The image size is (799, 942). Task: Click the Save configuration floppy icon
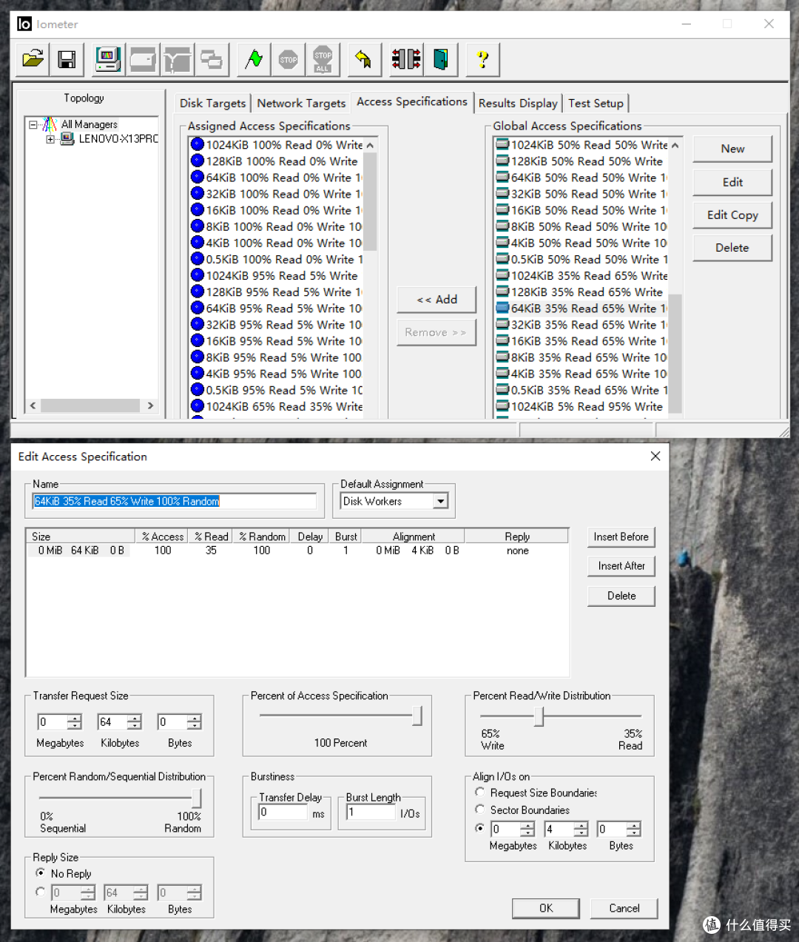(x=67, y=59)
